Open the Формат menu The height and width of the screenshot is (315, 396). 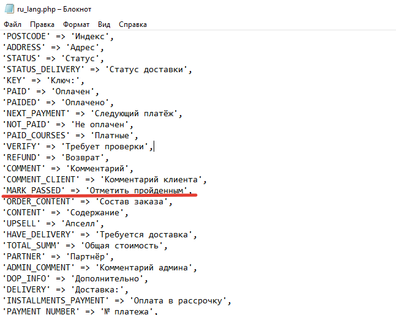77,24
